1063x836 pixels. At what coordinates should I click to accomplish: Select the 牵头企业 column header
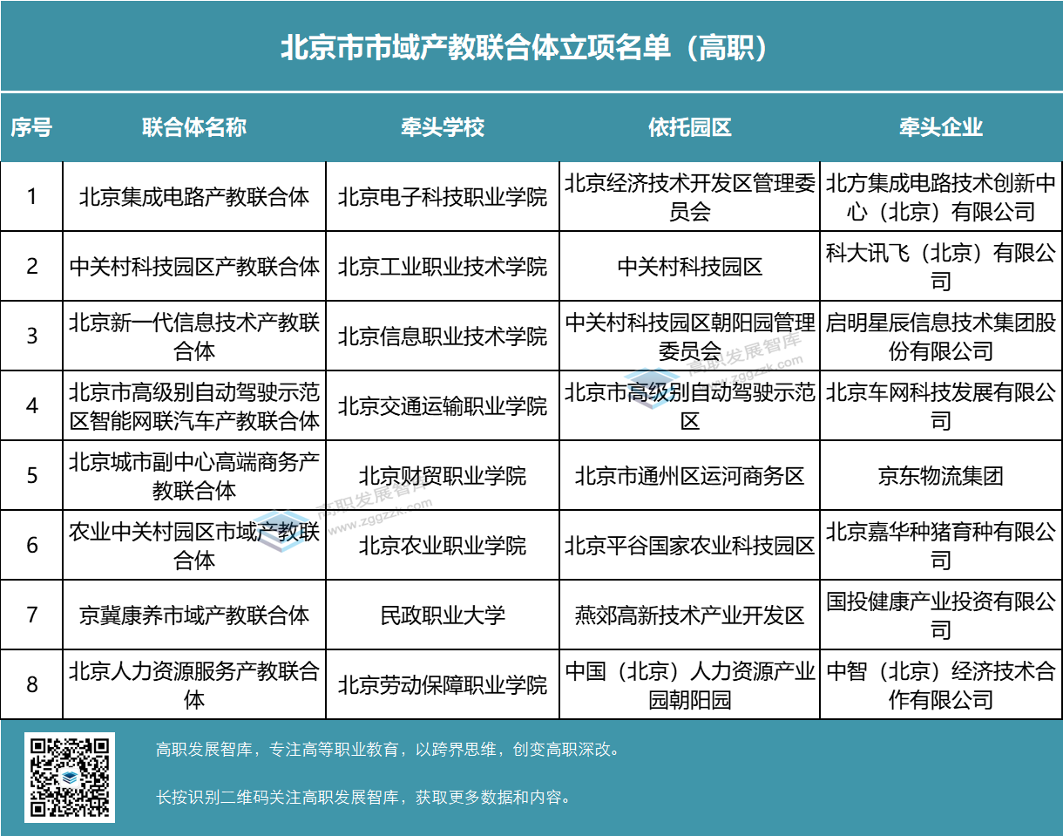pyautogui.click(x=940, y=127)
